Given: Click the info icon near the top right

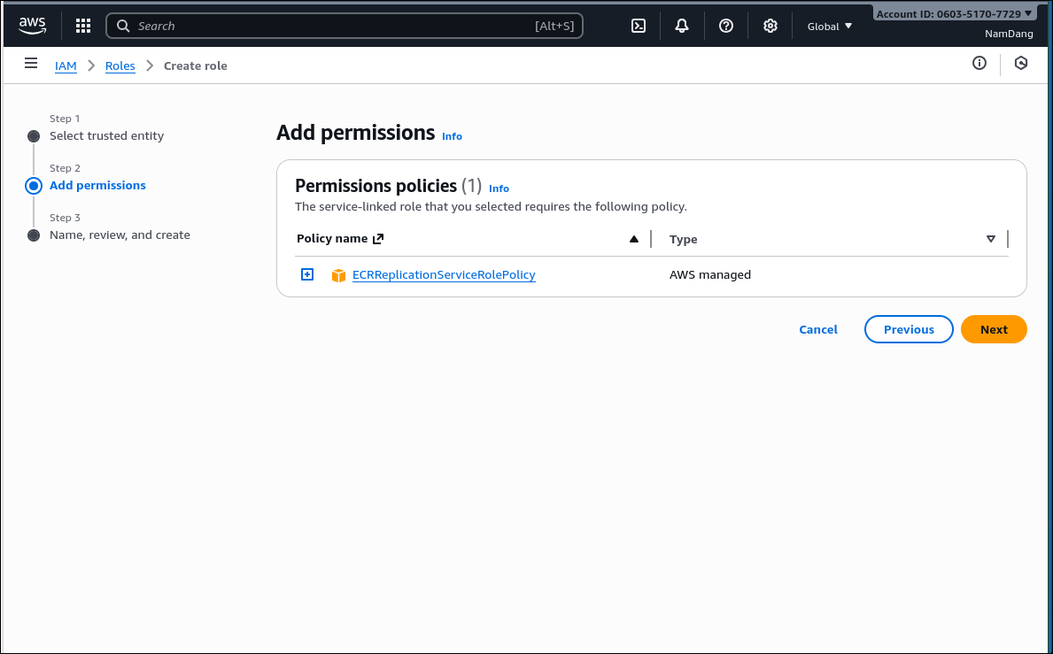Looking at the screenshot, I should [x=979, y=63].
